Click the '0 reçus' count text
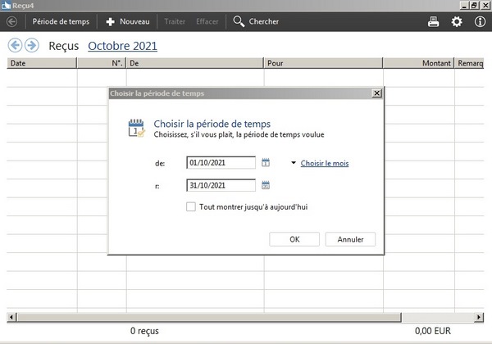The image size is (492, 344). coord(144,331)
